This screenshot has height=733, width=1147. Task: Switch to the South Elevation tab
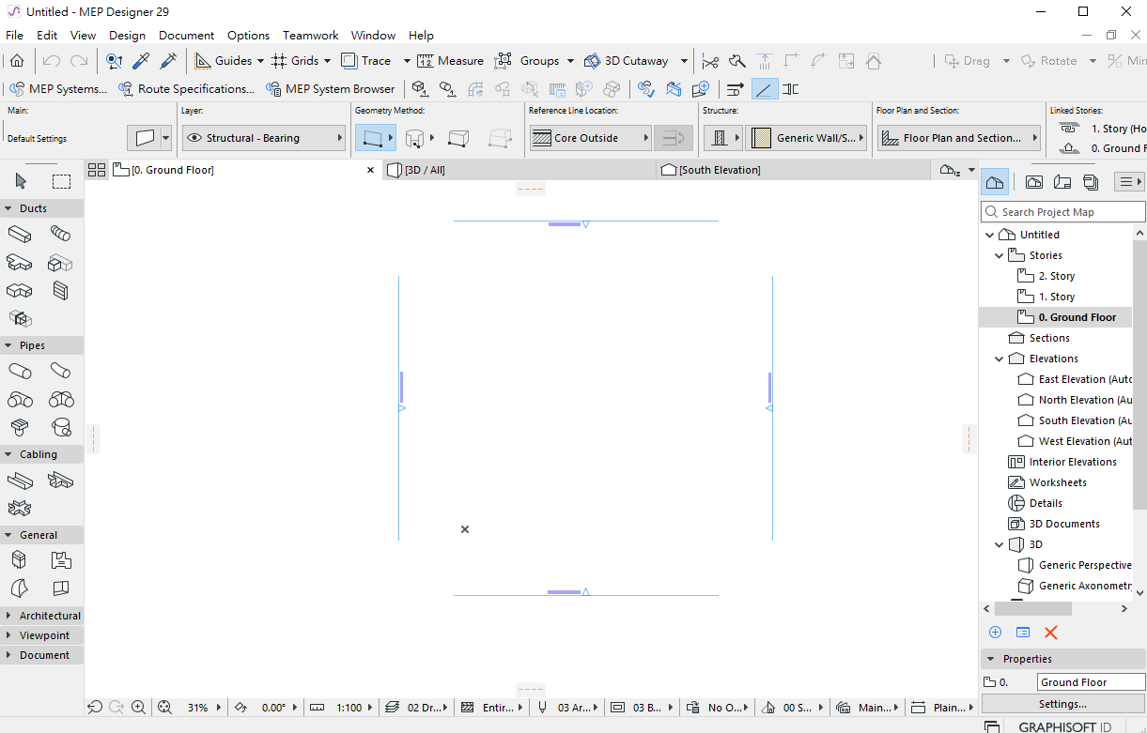[719, 170]
